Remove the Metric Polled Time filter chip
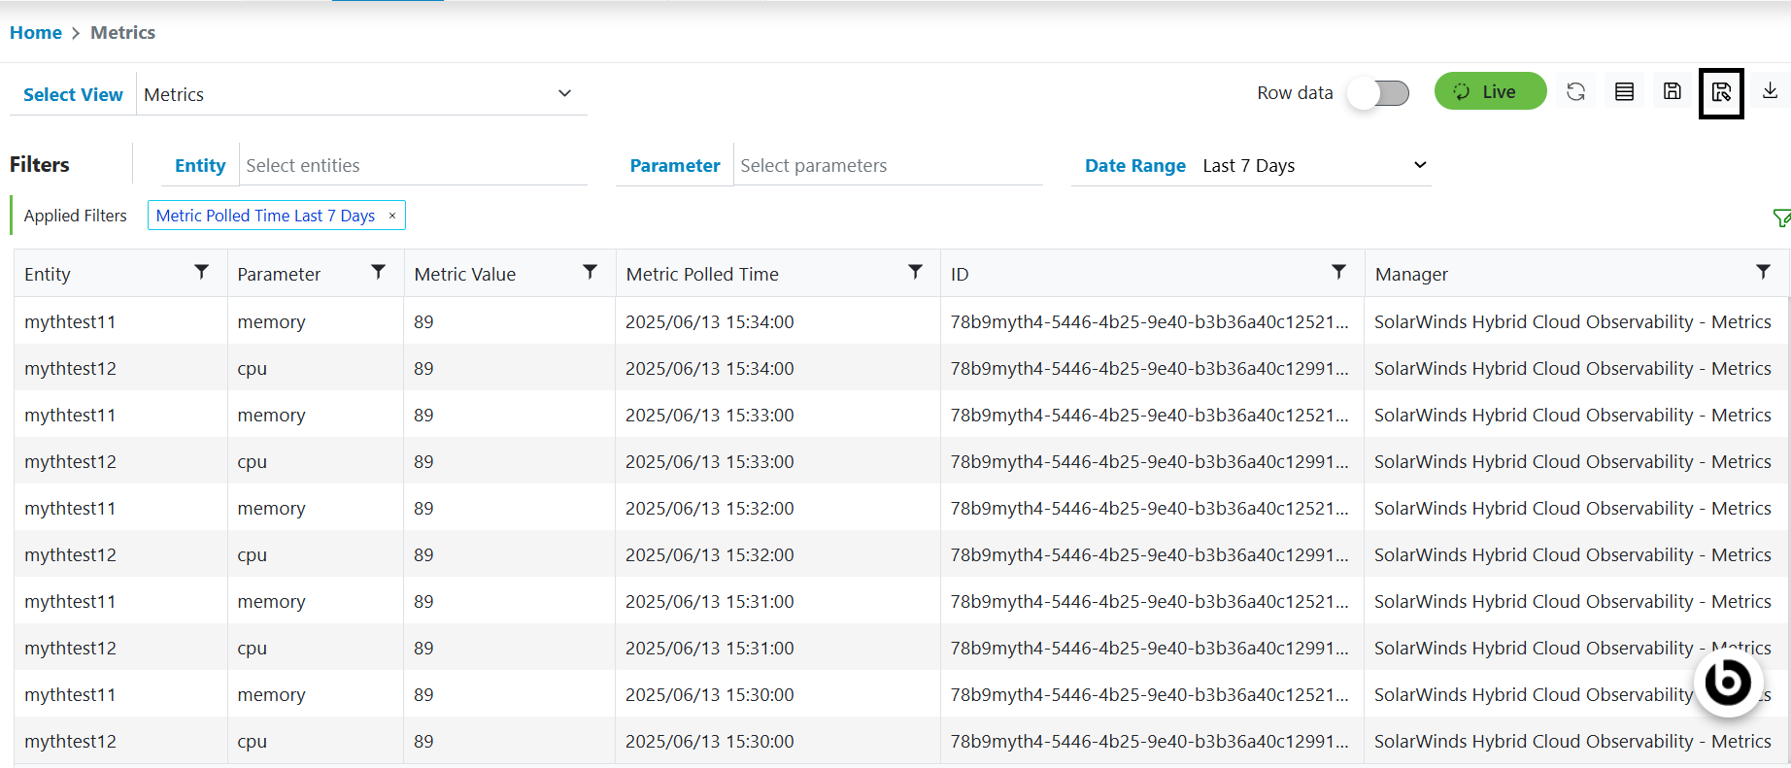 (x=392, y=216)
